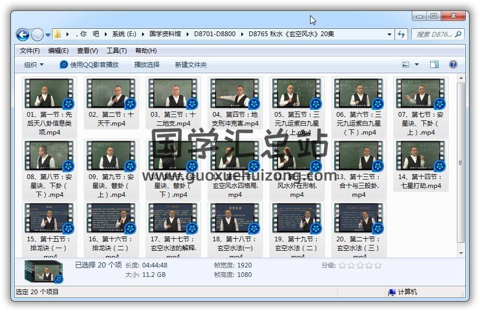This screenshot has width=480, height=312.
Task: Open the recent pages dropdown arrow
Action: click(48, 35)
